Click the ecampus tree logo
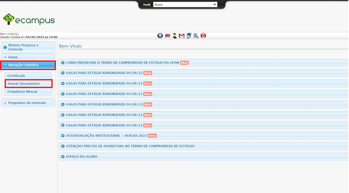 (29, 20)
